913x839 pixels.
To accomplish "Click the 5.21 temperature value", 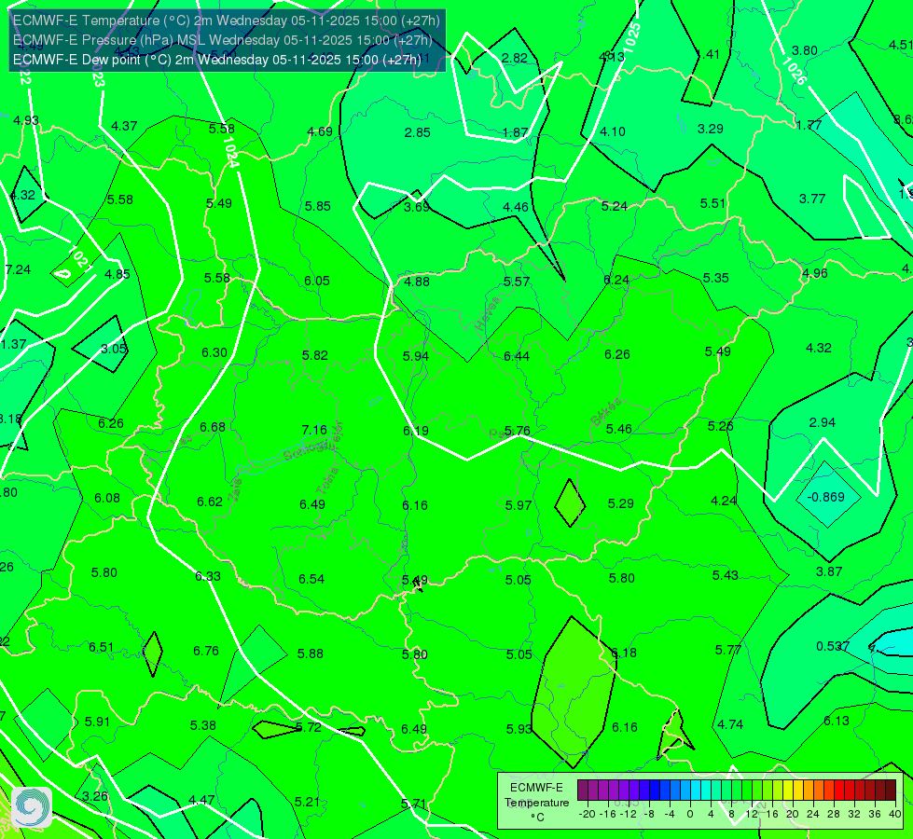I will point(308,803).
